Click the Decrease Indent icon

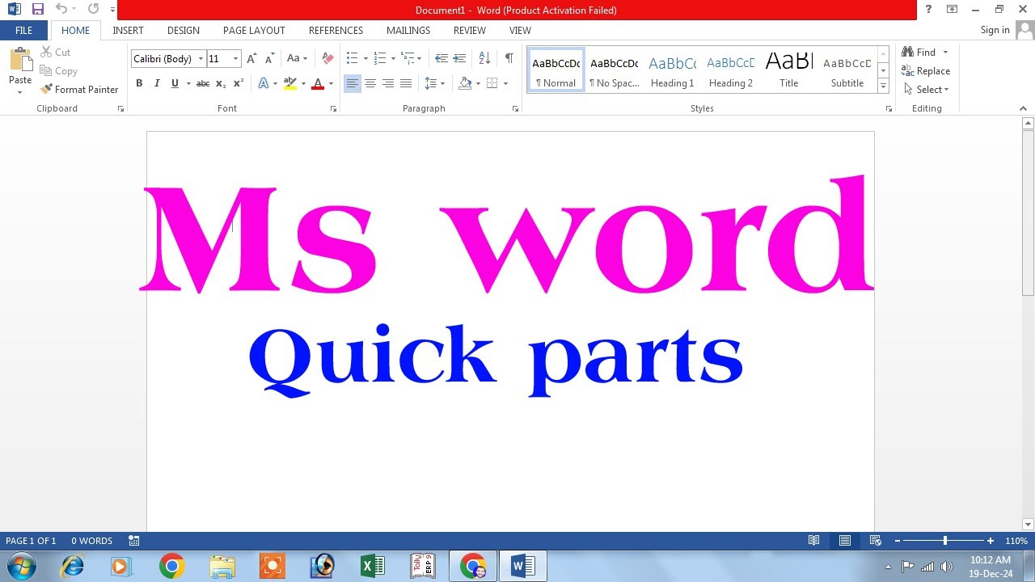(x=441, y=58)
